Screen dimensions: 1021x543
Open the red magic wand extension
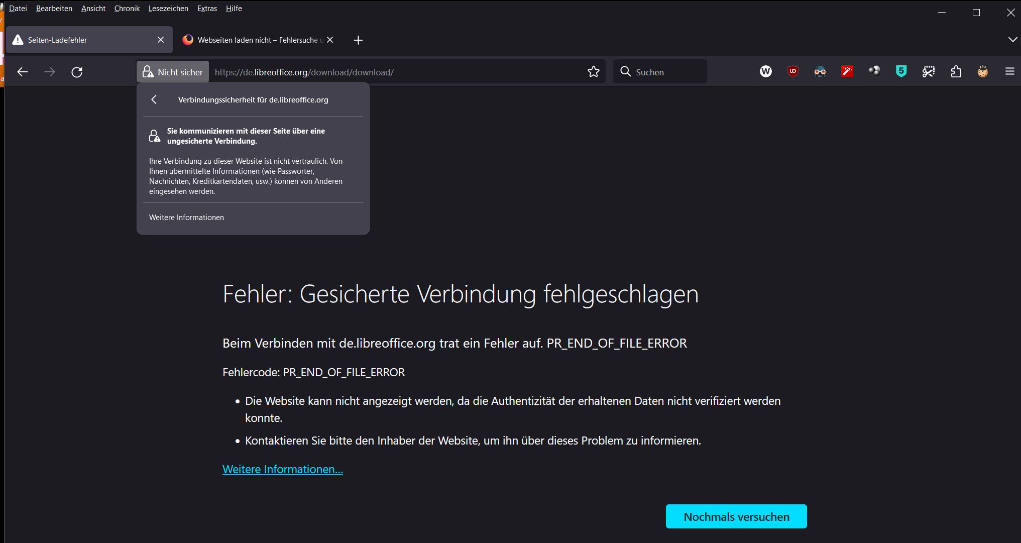[x=847, y=72]
